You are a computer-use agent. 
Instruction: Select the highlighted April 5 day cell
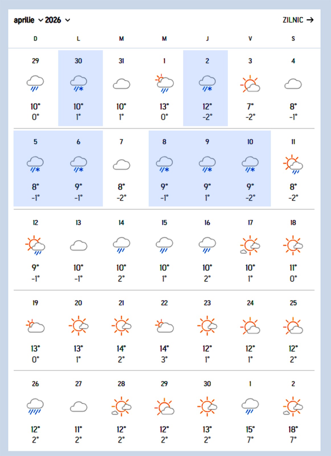pyautogui.click(x=35, y=168)
